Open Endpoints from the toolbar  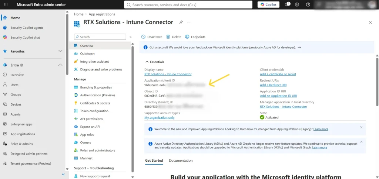pos(195,37)
